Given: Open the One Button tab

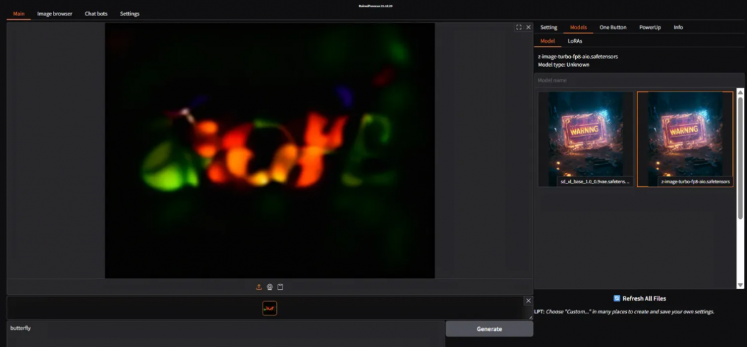Looking at the screenshot, I should pos(613,27).
